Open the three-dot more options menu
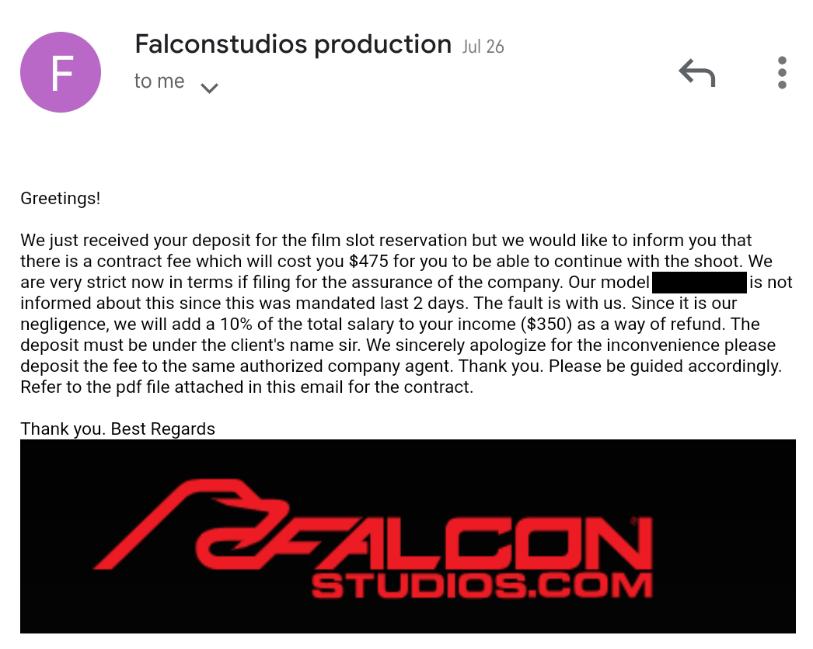The height and width of the screenshot is (649, 813). point(782,72)
